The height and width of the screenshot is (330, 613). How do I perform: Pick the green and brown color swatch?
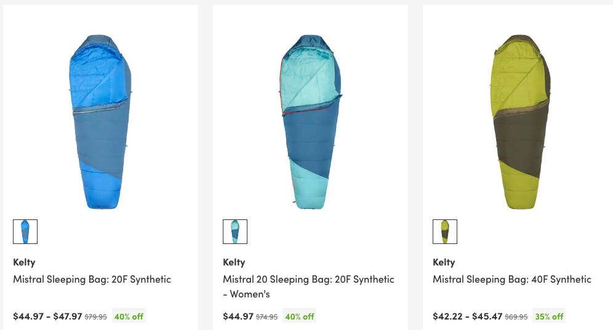(445, 232)
